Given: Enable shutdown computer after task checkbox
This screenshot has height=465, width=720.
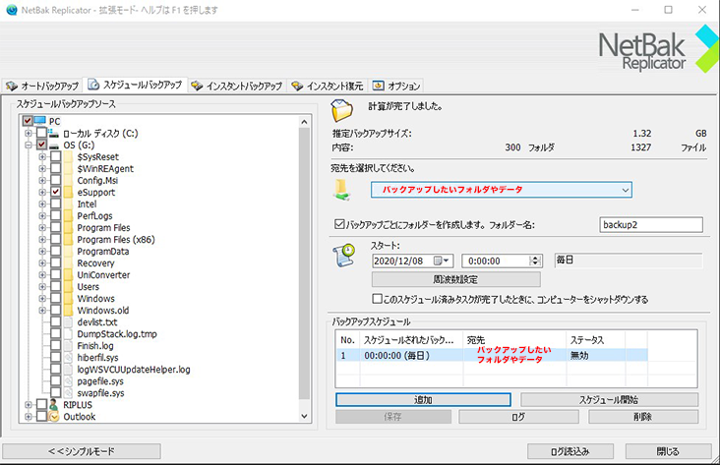Looking at the screenshot, I should (377, 299).
